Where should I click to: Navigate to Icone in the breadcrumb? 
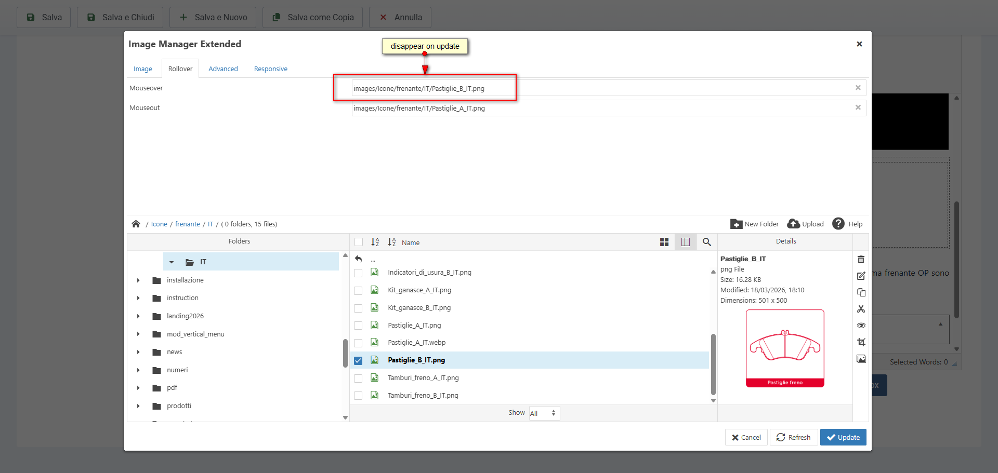click(159, 224)
